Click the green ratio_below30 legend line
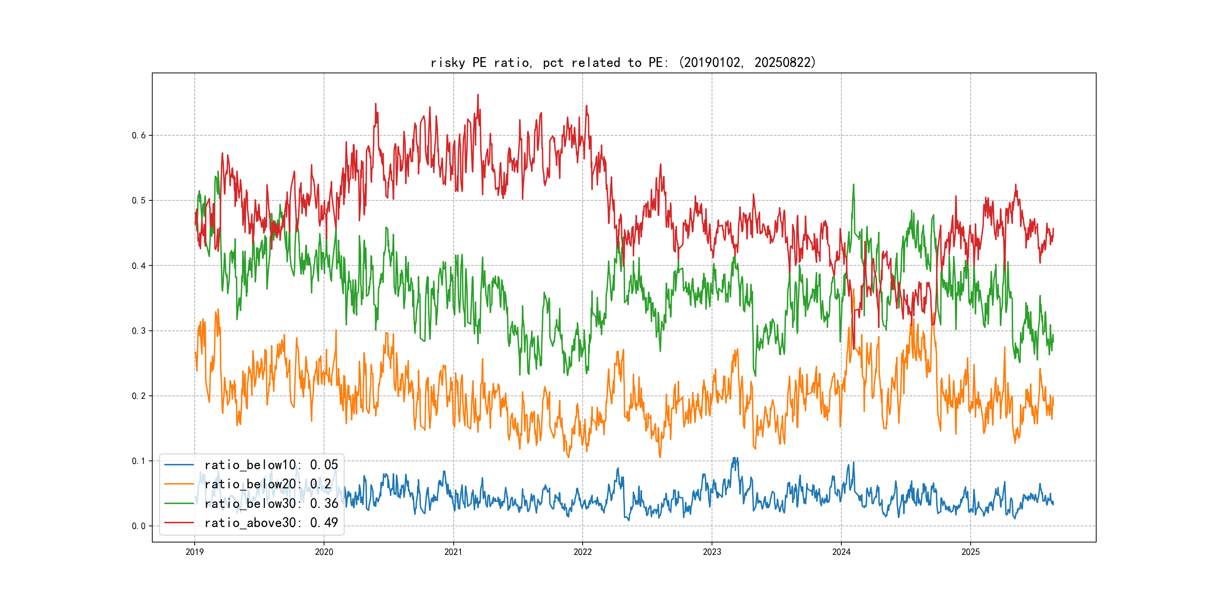This screenshot has width=1218, height=609. pos(179,504)
